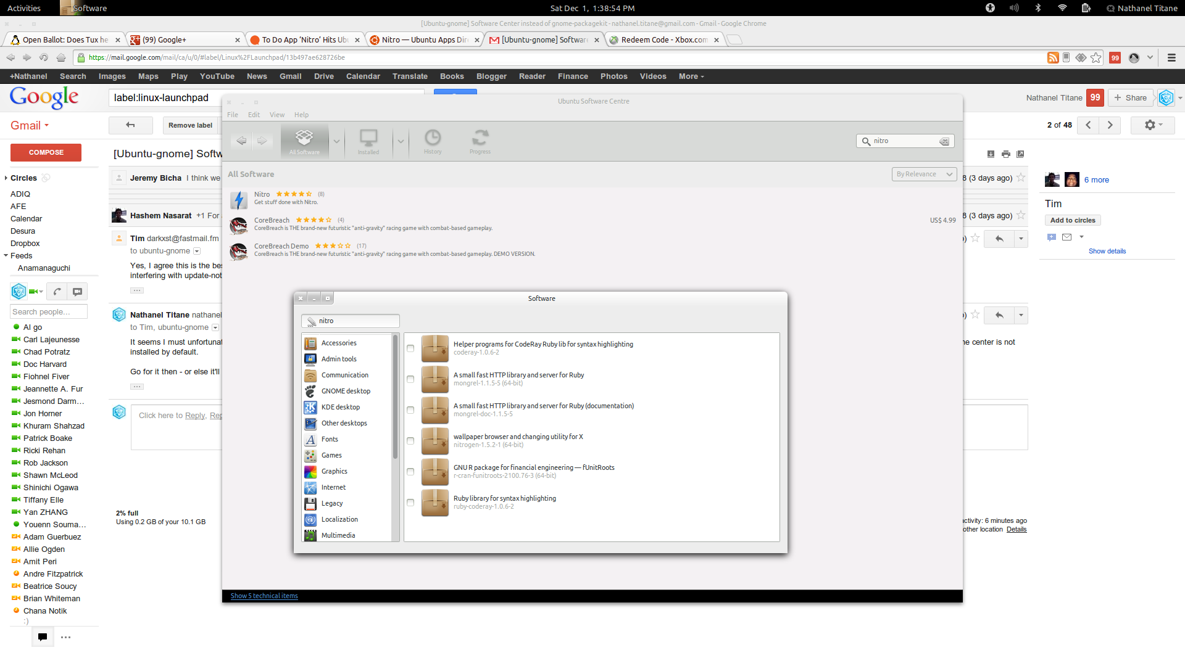Check the coderay helper programs package
The width and height of the screenshot is (1185, 666).
(x=410, y=348)
